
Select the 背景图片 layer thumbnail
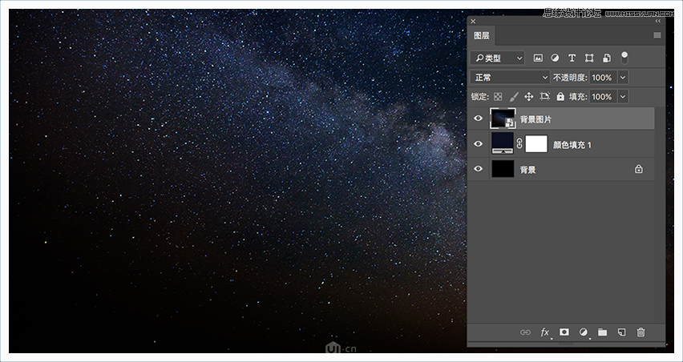tap(503, 119)
